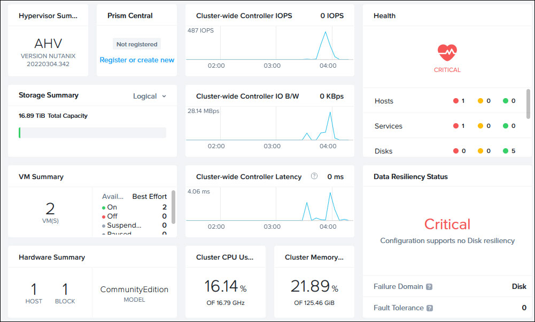Click the 4.06 ms axis label
Viewport: 535px width, 322px height.
[x=199, y=191]
